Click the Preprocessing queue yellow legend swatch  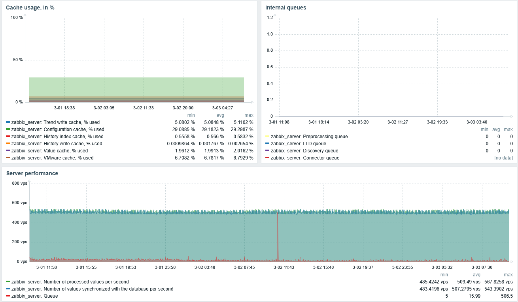(x=267, y=137)
